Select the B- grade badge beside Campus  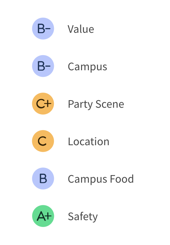(43, 66)
